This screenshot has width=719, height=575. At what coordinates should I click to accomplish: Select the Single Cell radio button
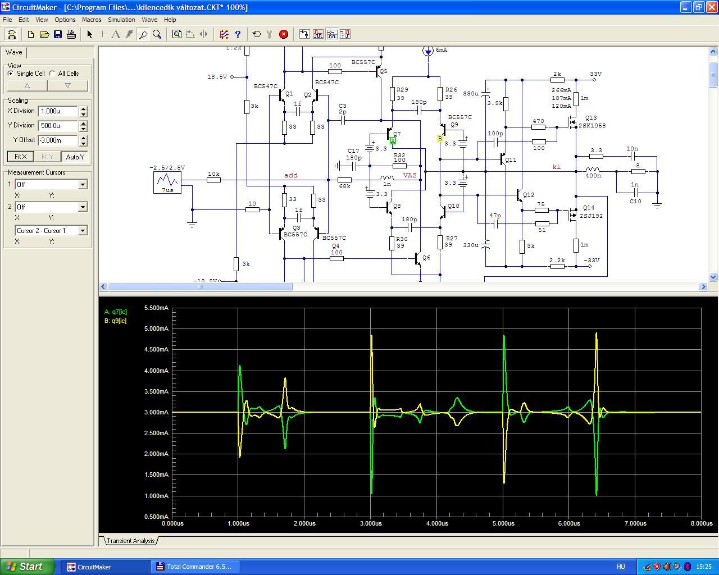pyautogui.click(x=11, y=74)
